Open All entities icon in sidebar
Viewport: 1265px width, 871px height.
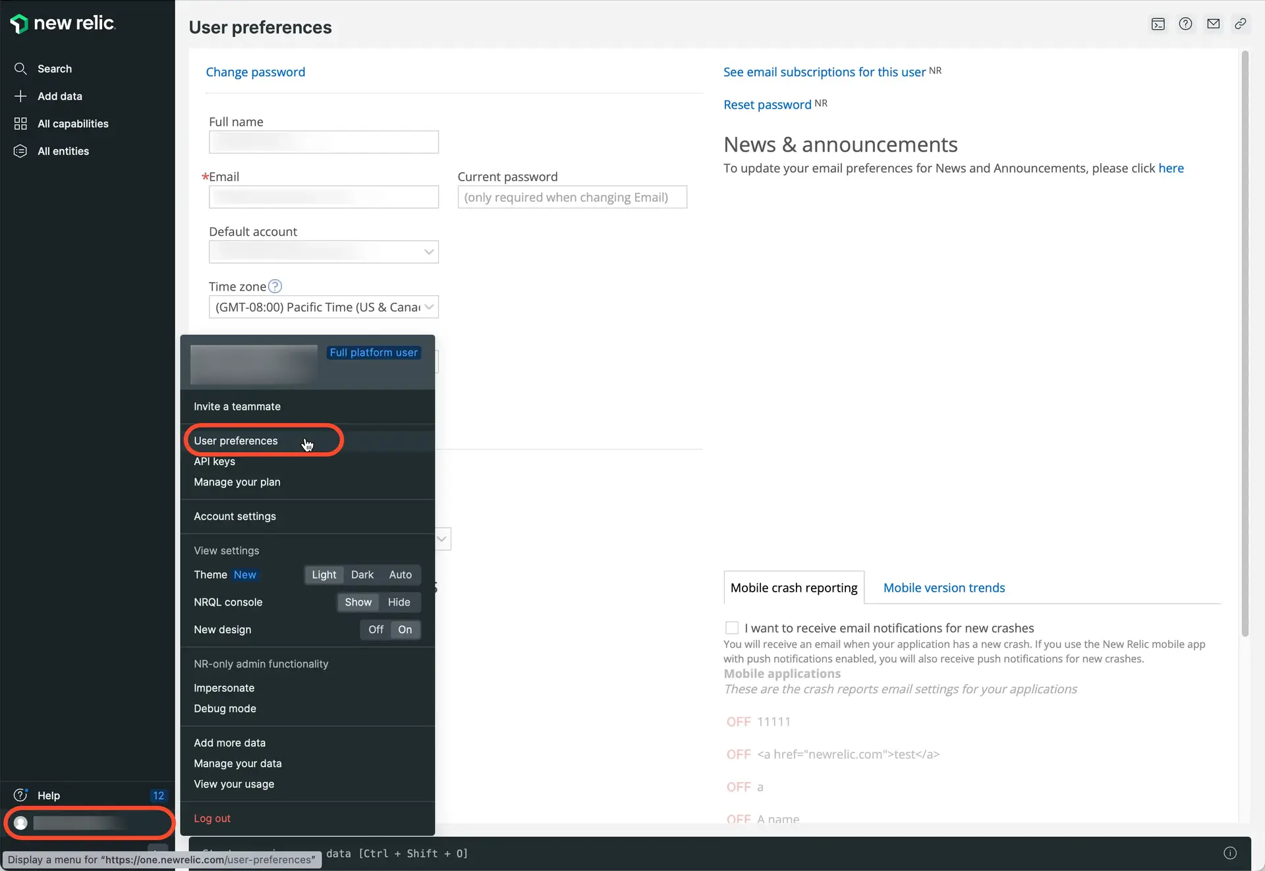pyautogui.click(x=20, y=152)
